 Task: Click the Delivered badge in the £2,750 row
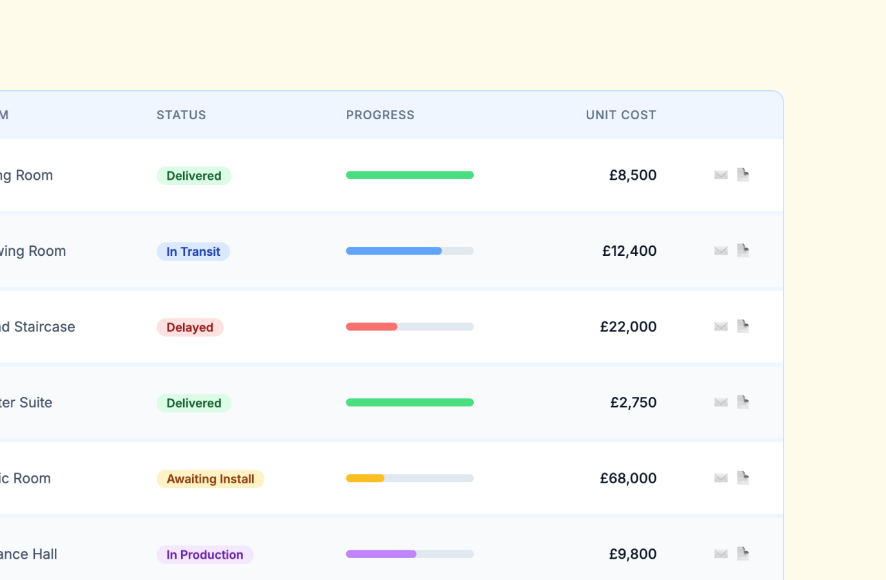click(x=194, y=403)
